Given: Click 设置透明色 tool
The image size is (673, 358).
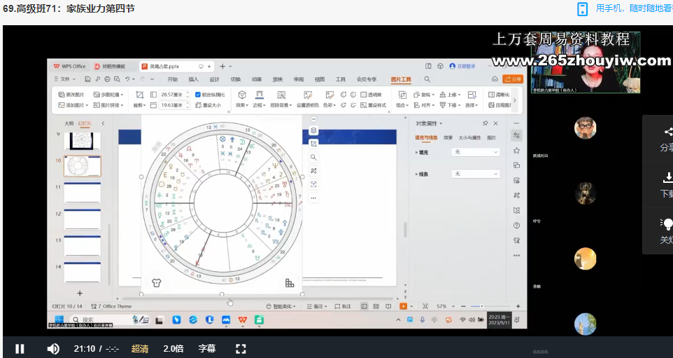Looking at the screenshot, I should click(308, 99).
